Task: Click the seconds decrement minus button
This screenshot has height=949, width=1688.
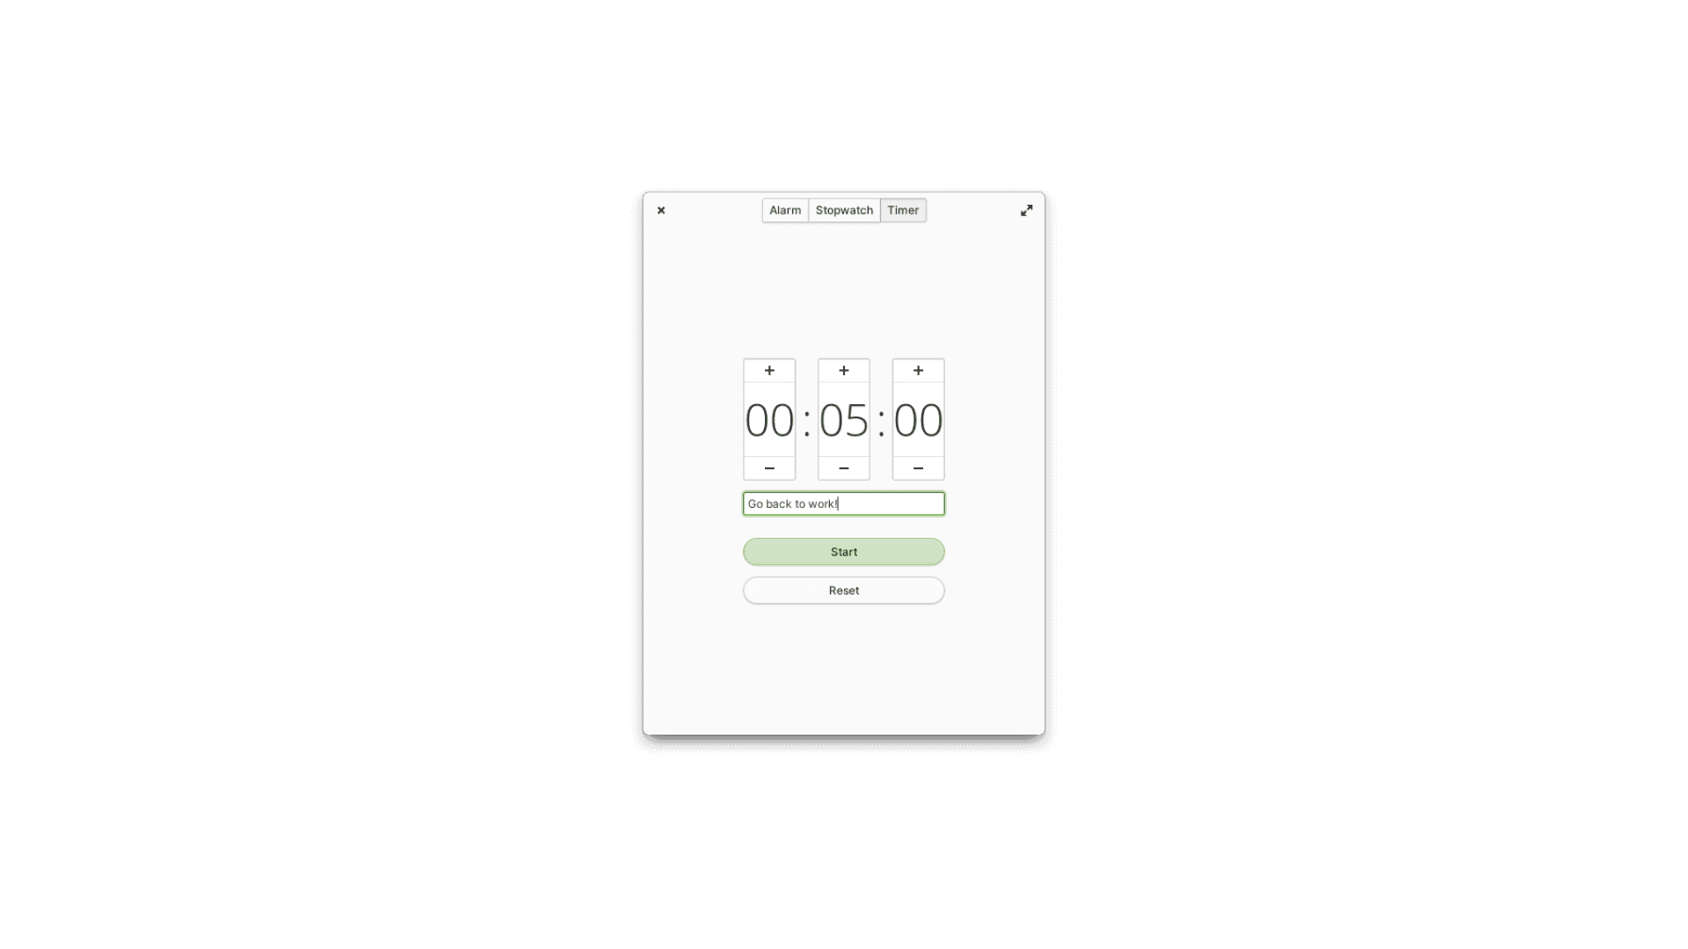Action: coord(918,466)
